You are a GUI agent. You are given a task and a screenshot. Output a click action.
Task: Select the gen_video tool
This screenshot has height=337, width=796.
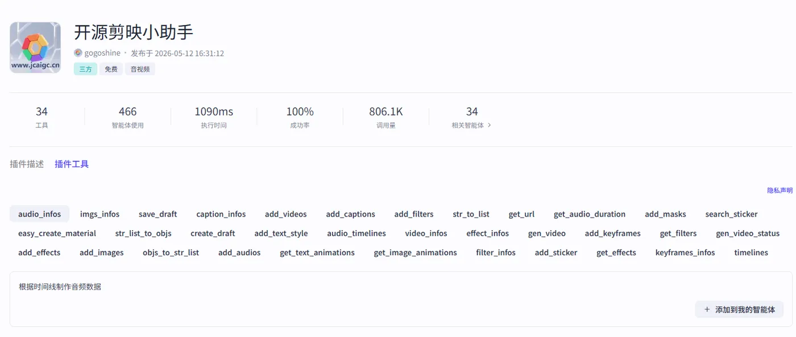coord(547,234)
